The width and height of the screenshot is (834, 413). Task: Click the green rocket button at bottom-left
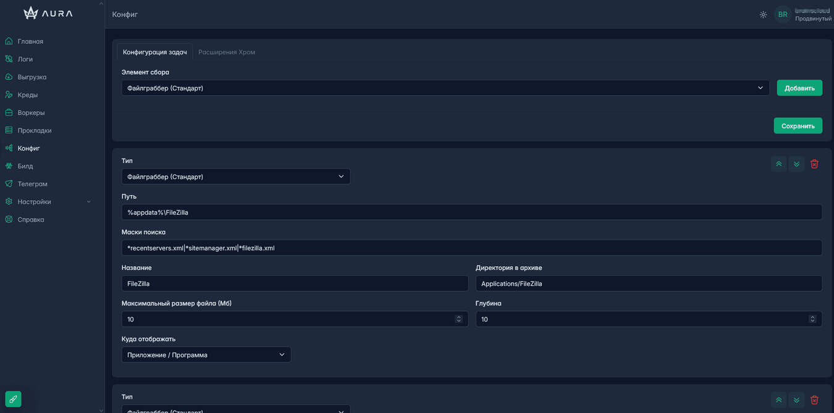pyautogui.click(x=13, y=399)
